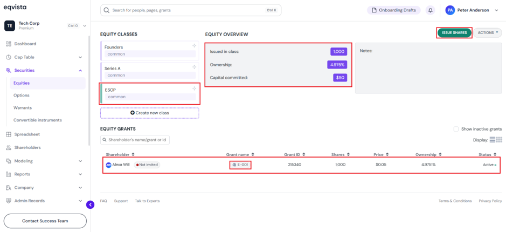Viewport: 506px width, 232px height.
Task: Click the Securities sidebar icon
Action: click(x=9, y=71)
